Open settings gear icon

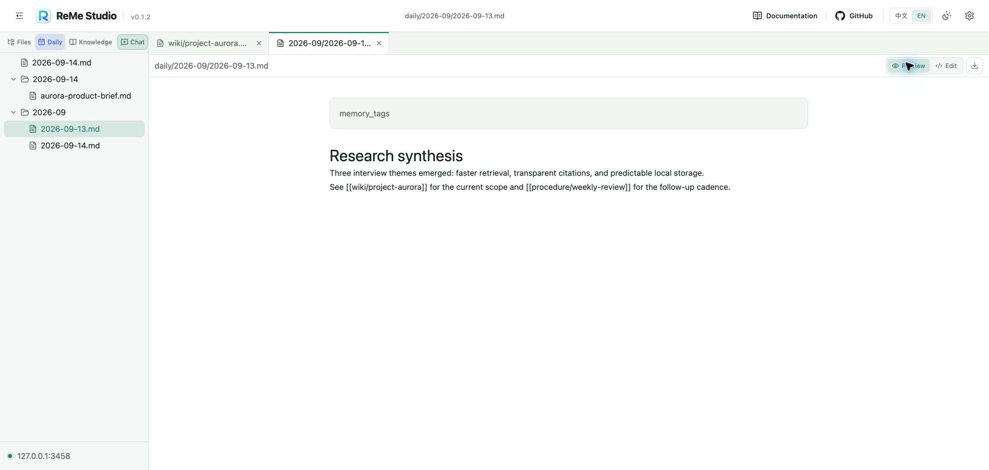click(x=970, y=16)
